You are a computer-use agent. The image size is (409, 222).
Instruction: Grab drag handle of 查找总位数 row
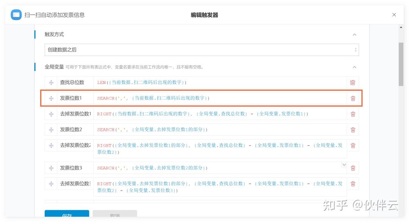coord(51,82)
